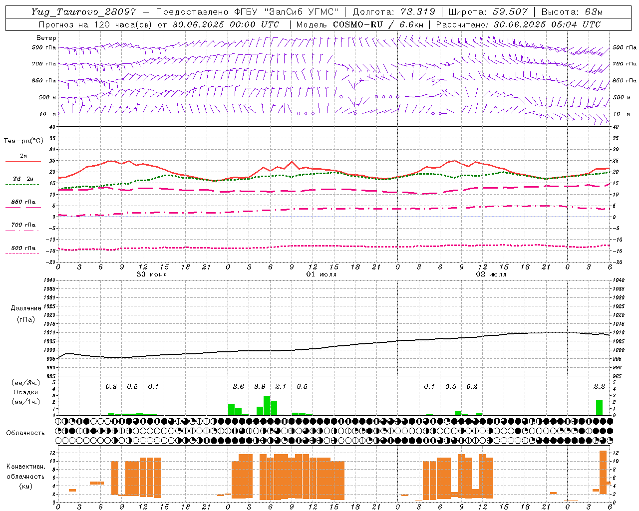Viewport: 639px width, 511px height.
Task: Click the 3.9 precipitation value
Action: [x=260, y=386]
